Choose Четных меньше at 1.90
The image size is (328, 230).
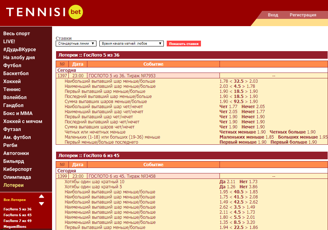242,132
